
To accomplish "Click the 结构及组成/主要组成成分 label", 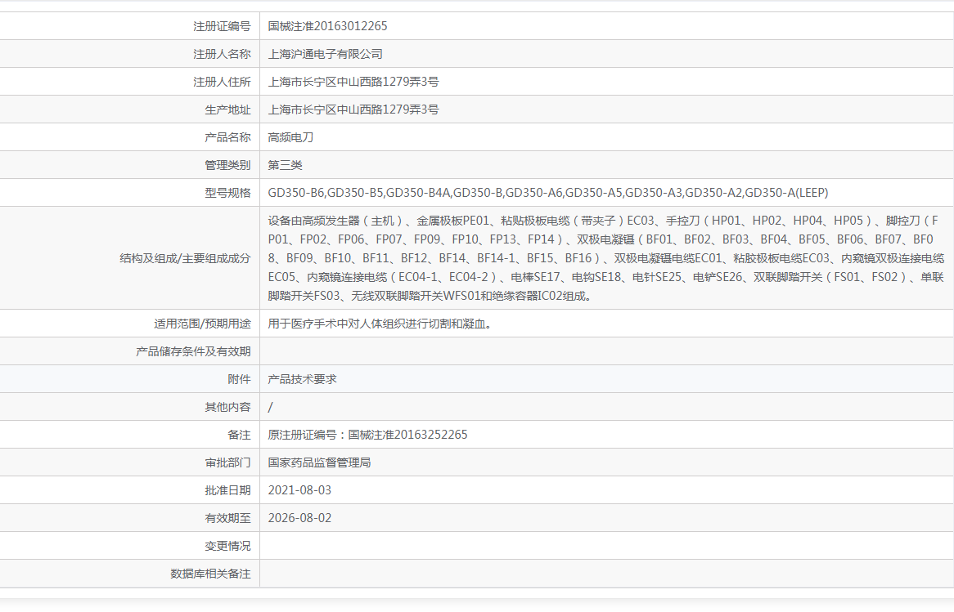I will pyautogui.click(x=185, y=259).
